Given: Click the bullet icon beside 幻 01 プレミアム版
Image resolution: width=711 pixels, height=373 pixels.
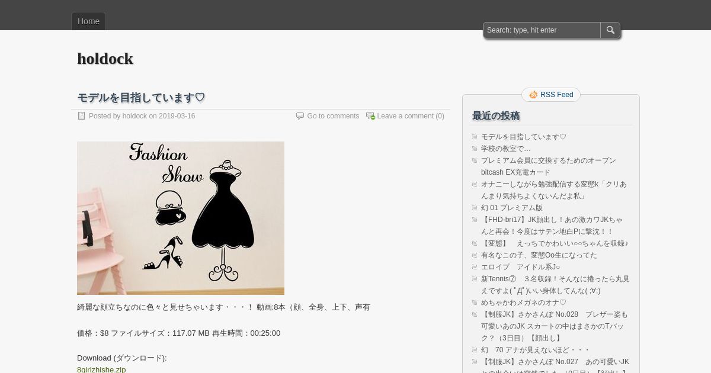Looking at the screenshot, I should [x=475, y=208].
